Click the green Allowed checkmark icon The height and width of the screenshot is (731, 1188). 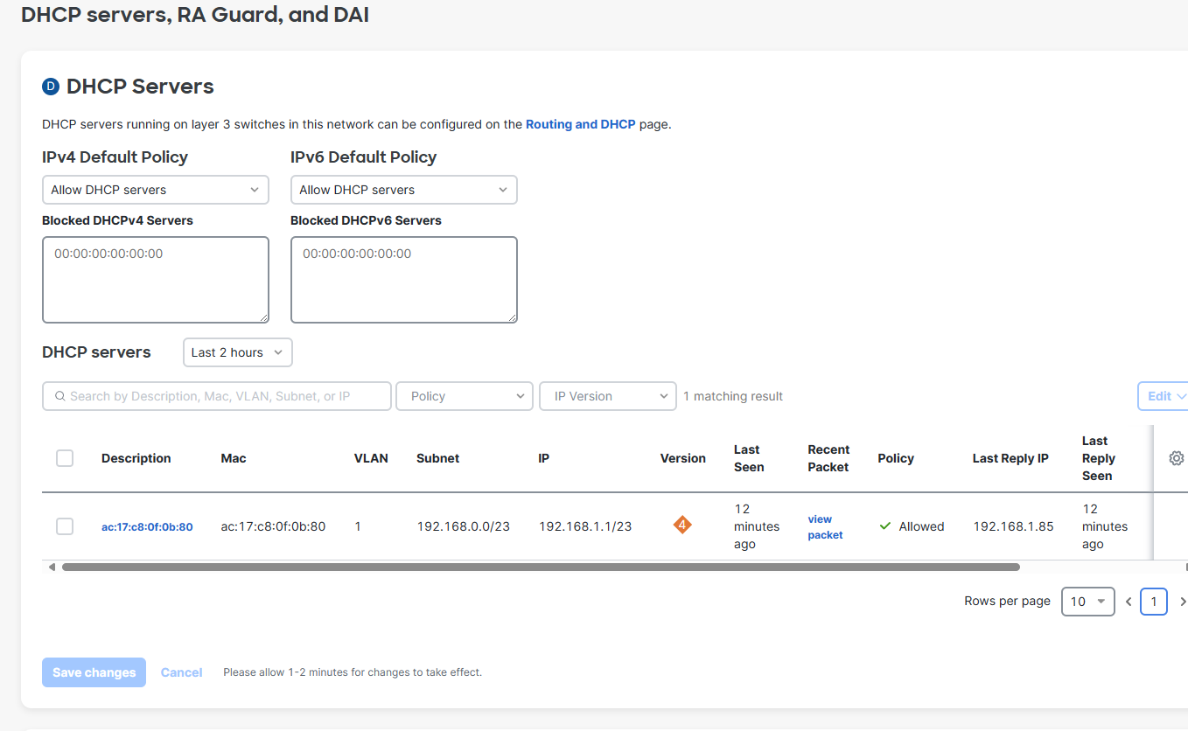pos(885,526)
